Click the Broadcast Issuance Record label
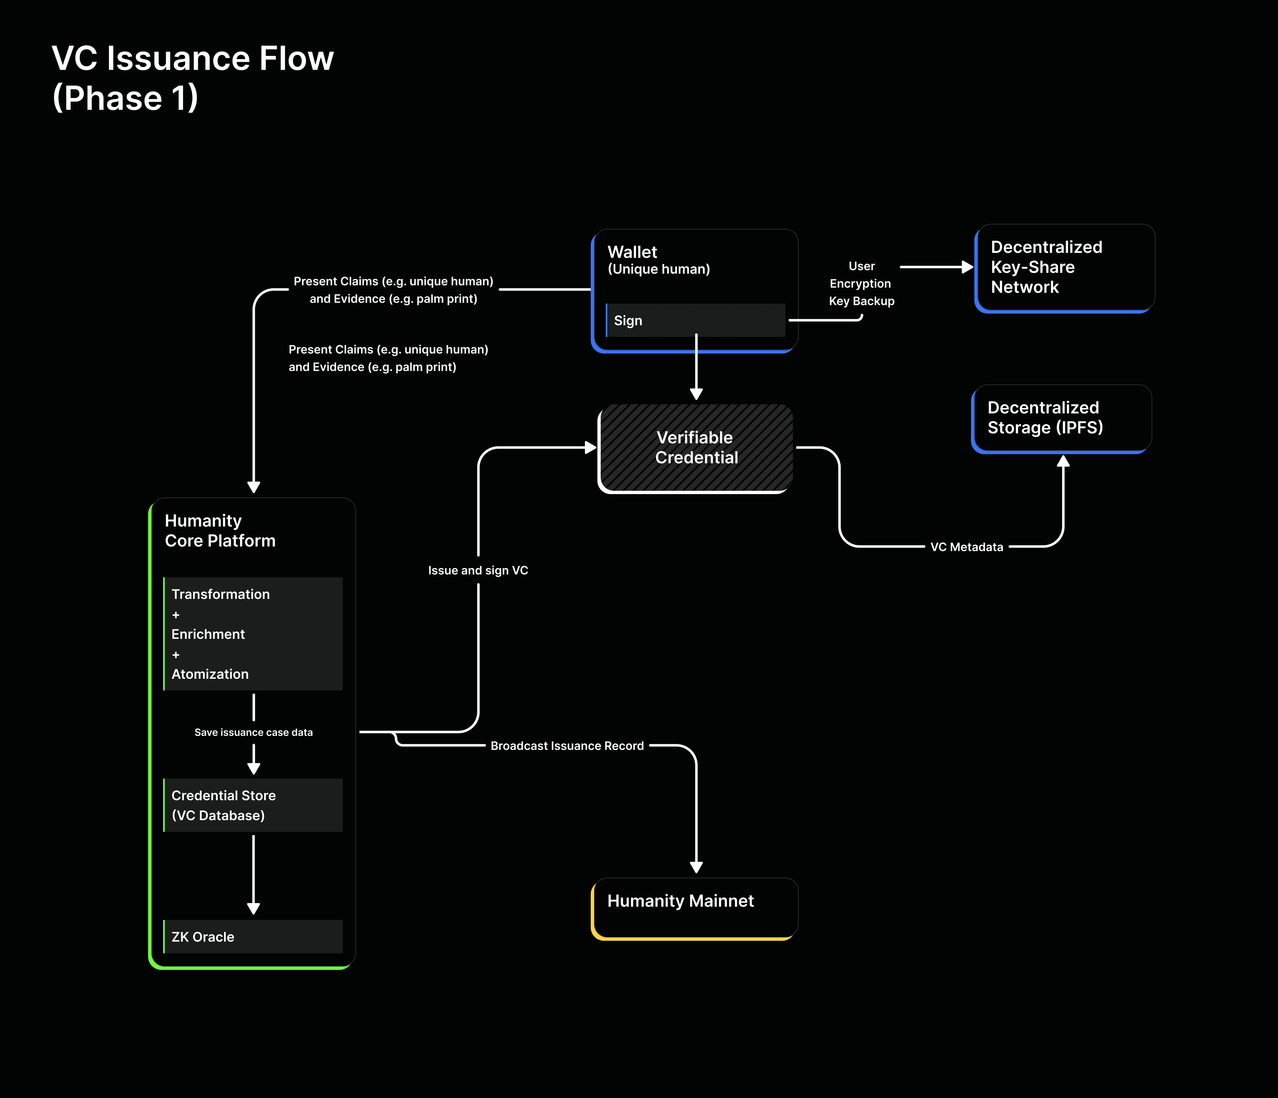Viewport: 1278px width, 1098px height. coord(567,746)
